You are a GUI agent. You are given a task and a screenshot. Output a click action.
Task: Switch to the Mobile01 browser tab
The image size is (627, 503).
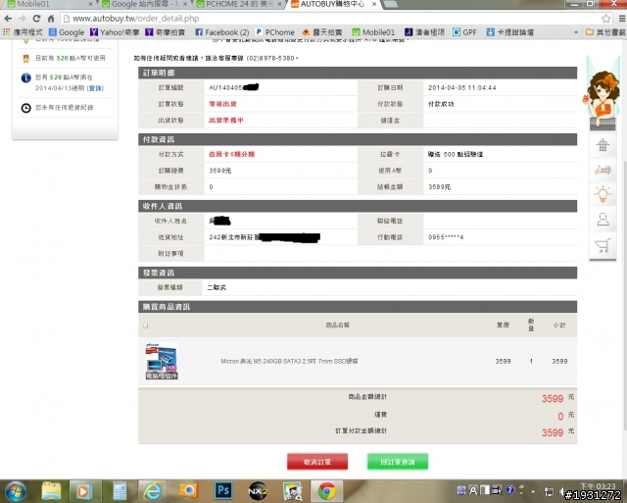pyautogui.click(x=48, y=4)
